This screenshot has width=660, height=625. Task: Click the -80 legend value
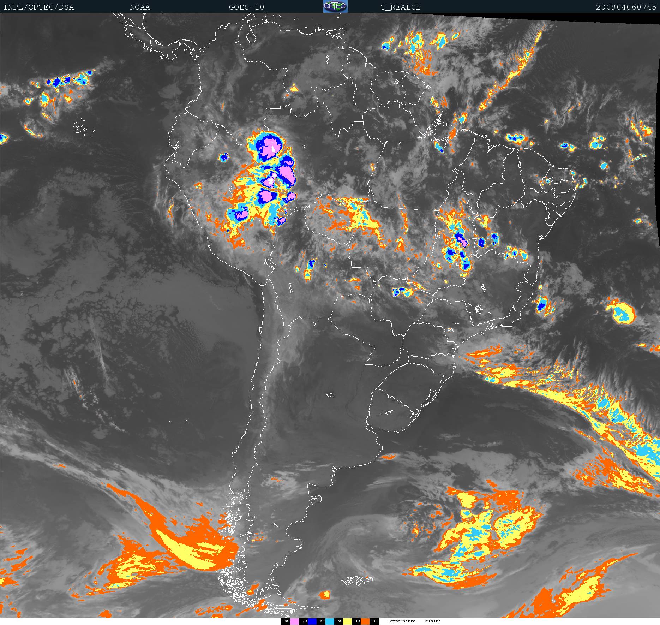click(x=286, y=621)
